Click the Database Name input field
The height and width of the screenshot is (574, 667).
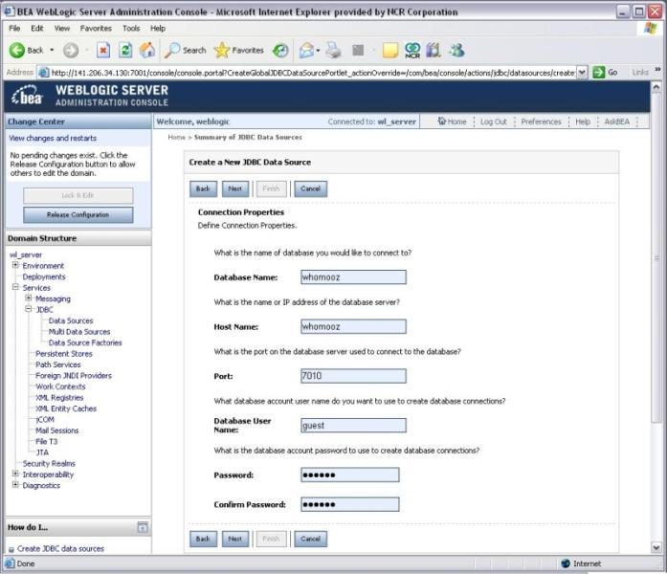coord(353,277)
